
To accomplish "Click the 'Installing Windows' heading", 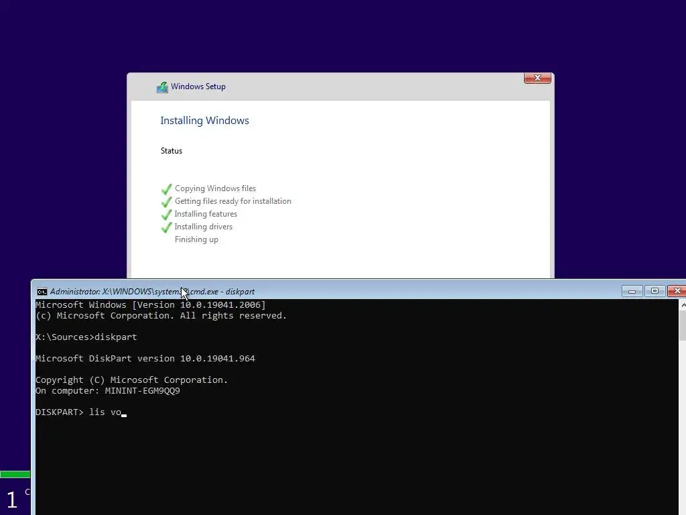I will (x=204, y=121).
